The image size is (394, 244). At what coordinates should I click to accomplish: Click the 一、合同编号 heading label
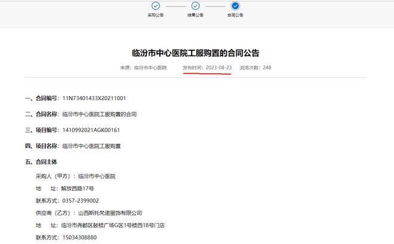42,98
